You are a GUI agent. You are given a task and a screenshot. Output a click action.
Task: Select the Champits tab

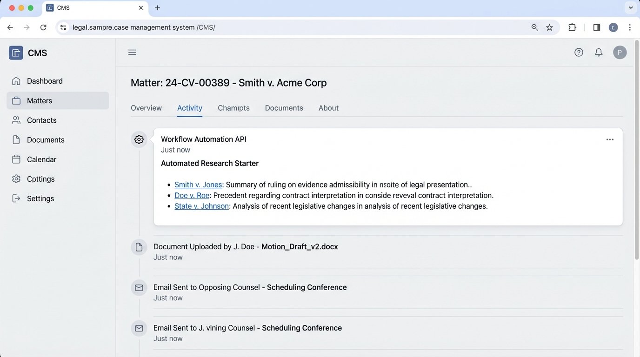pyautogui.click(x=233, y=107)
